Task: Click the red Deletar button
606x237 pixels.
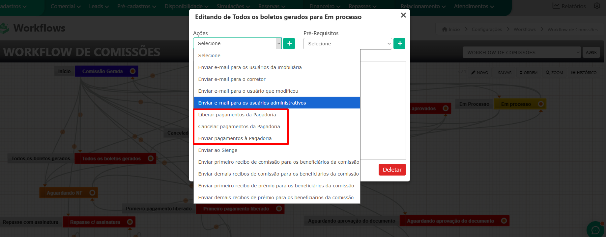Action: (392, 170)
